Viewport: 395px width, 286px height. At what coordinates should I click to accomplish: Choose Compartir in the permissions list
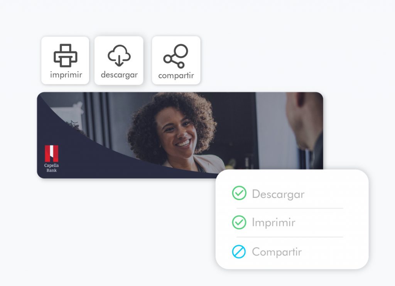click(x=277, y=252)
